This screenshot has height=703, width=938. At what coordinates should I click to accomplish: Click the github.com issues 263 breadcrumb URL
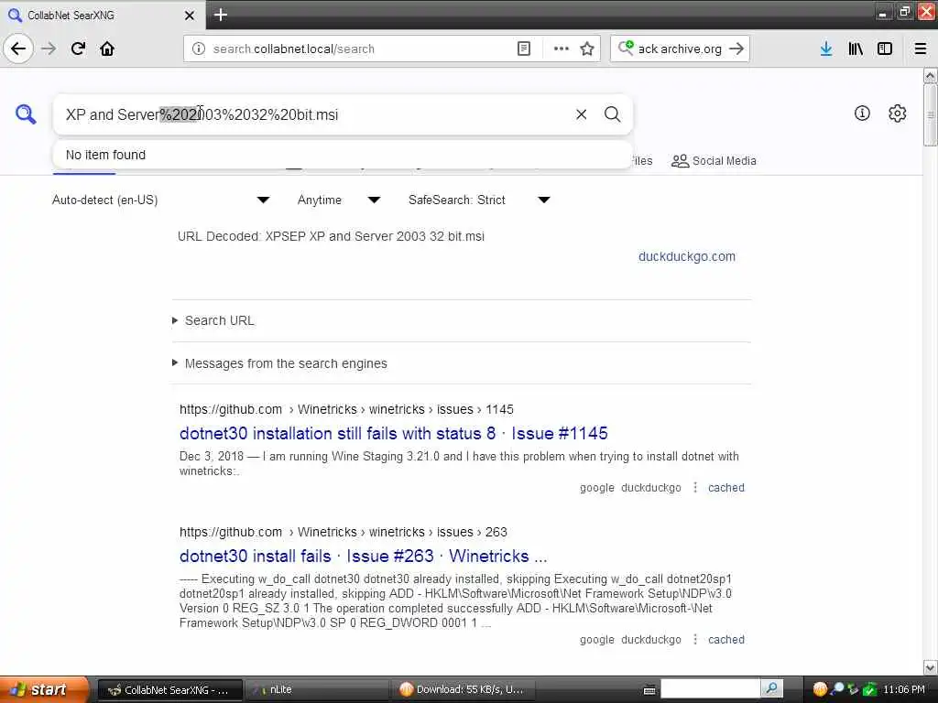[x=343, y=532]
